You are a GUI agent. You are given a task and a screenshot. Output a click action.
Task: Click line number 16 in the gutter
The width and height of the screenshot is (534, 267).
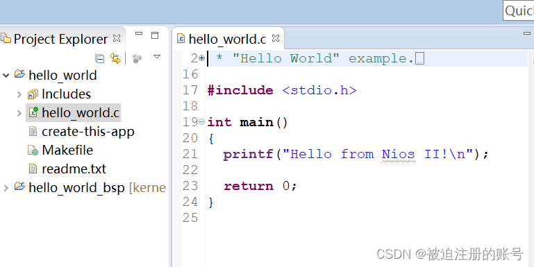pos(190,74)
